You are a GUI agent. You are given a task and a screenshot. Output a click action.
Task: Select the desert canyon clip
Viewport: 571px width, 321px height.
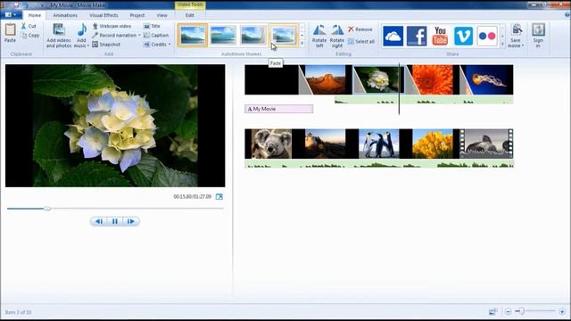[x=325, y=79]
